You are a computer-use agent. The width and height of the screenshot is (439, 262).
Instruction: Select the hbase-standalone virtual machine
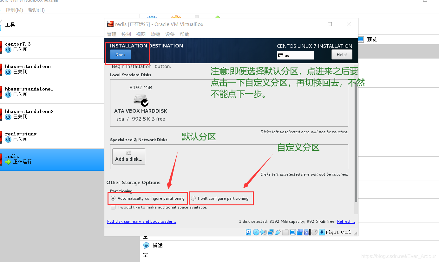pyautogui.click(x=52, y=70)
